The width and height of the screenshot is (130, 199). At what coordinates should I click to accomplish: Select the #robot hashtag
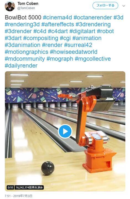(105, 31)
